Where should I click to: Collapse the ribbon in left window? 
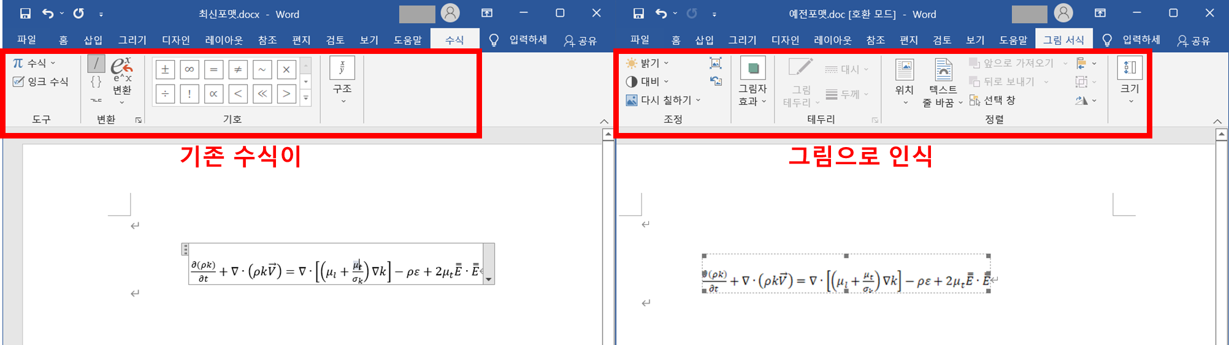(604, 121)
